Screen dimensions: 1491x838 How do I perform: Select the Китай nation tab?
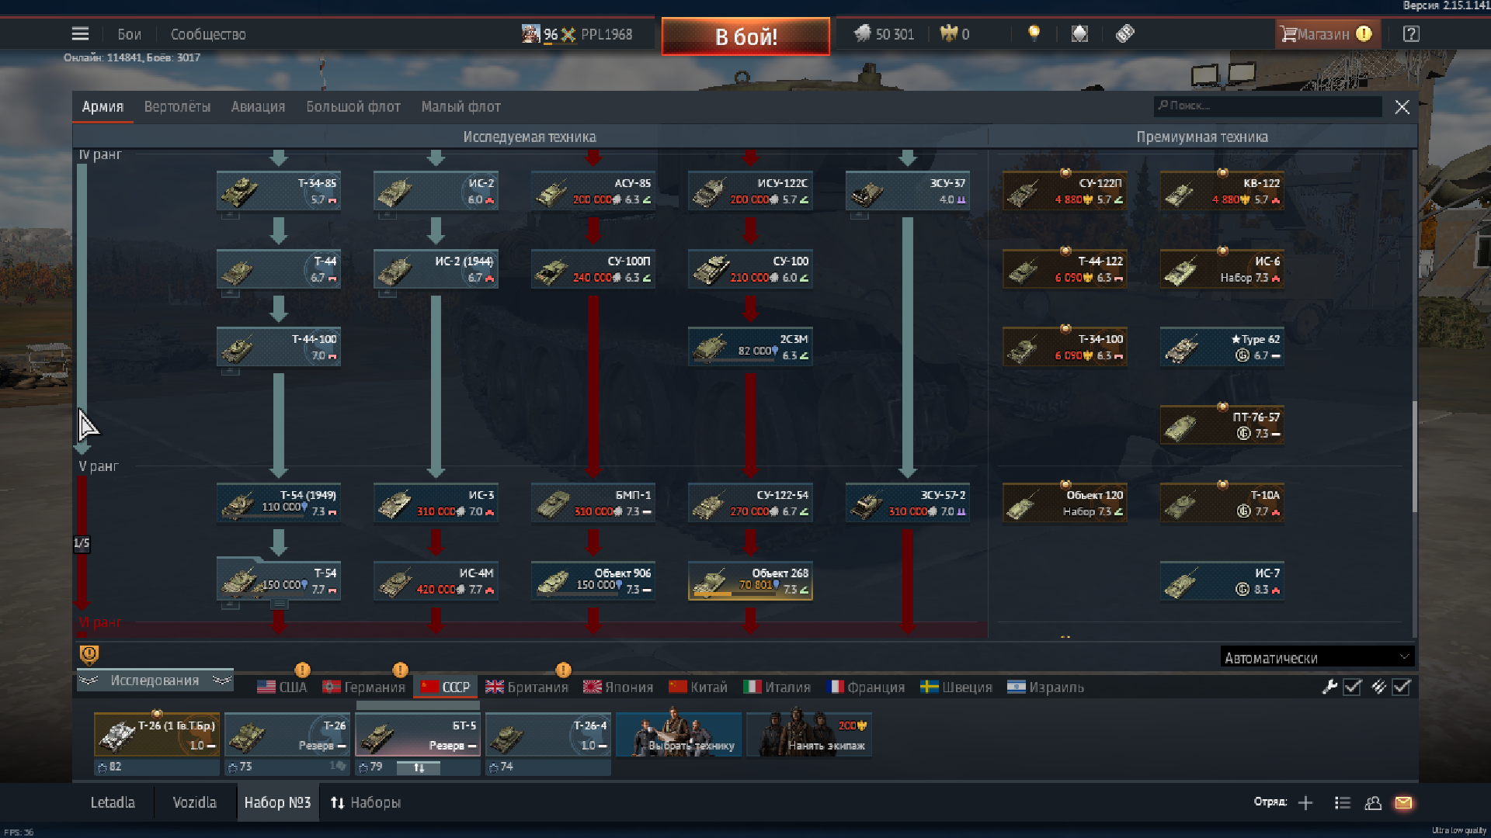click(x=698, y=687)
